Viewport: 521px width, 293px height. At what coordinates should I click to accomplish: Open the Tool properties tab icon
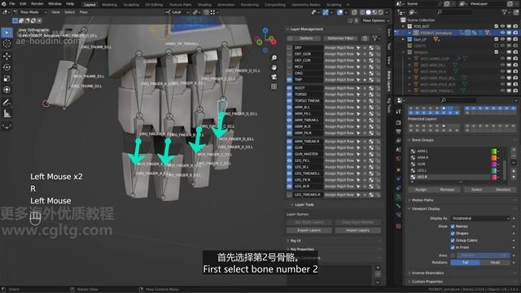398,112
